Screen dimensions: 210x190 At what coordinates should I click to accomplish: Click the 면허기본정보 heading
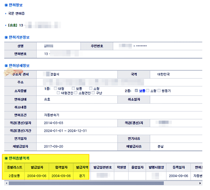[19, 37]
